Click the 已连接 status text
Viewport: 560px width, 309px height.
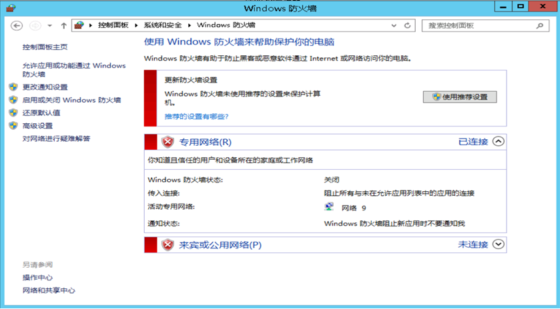coord(473,142)
